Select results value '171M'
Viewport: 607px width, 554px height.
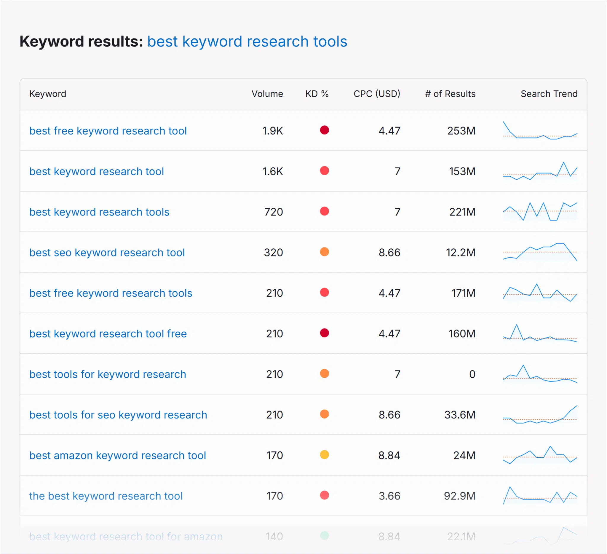464,293
